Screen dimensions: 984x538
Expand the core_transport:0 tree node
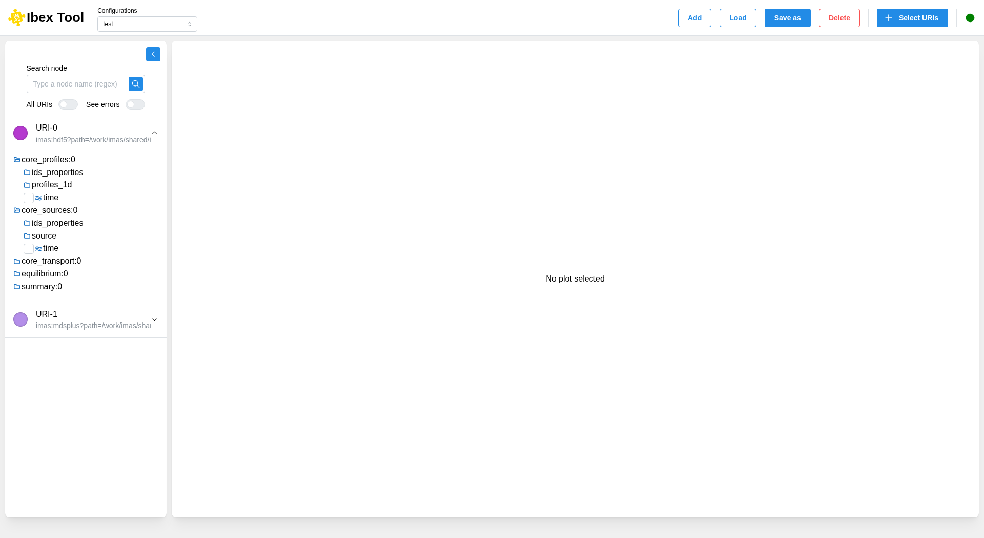click(51, 261)
